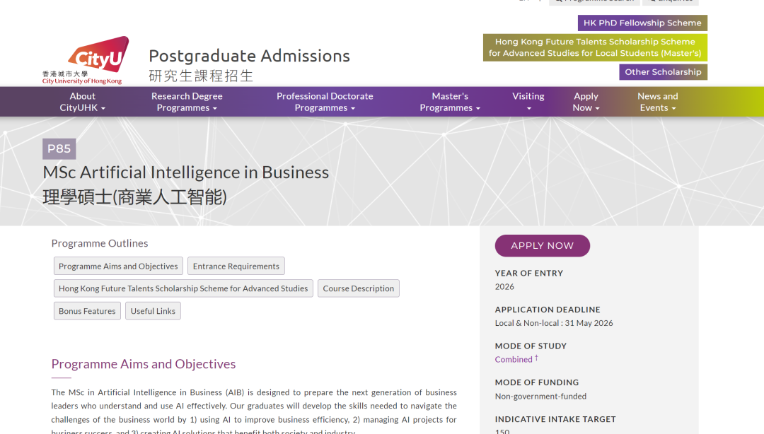This screenshot has width=764, height=434.
Task: Select the Entrance Requirements outline button
Action: 236,266
